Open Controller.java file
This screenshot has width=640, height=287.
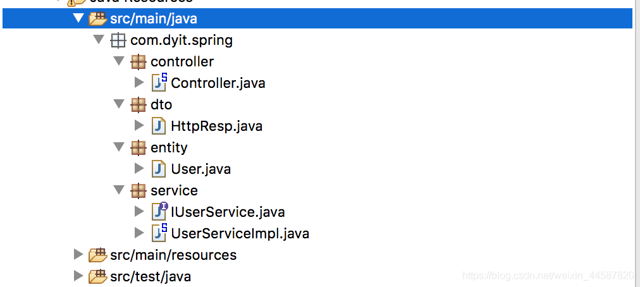(x=218, y=83)
